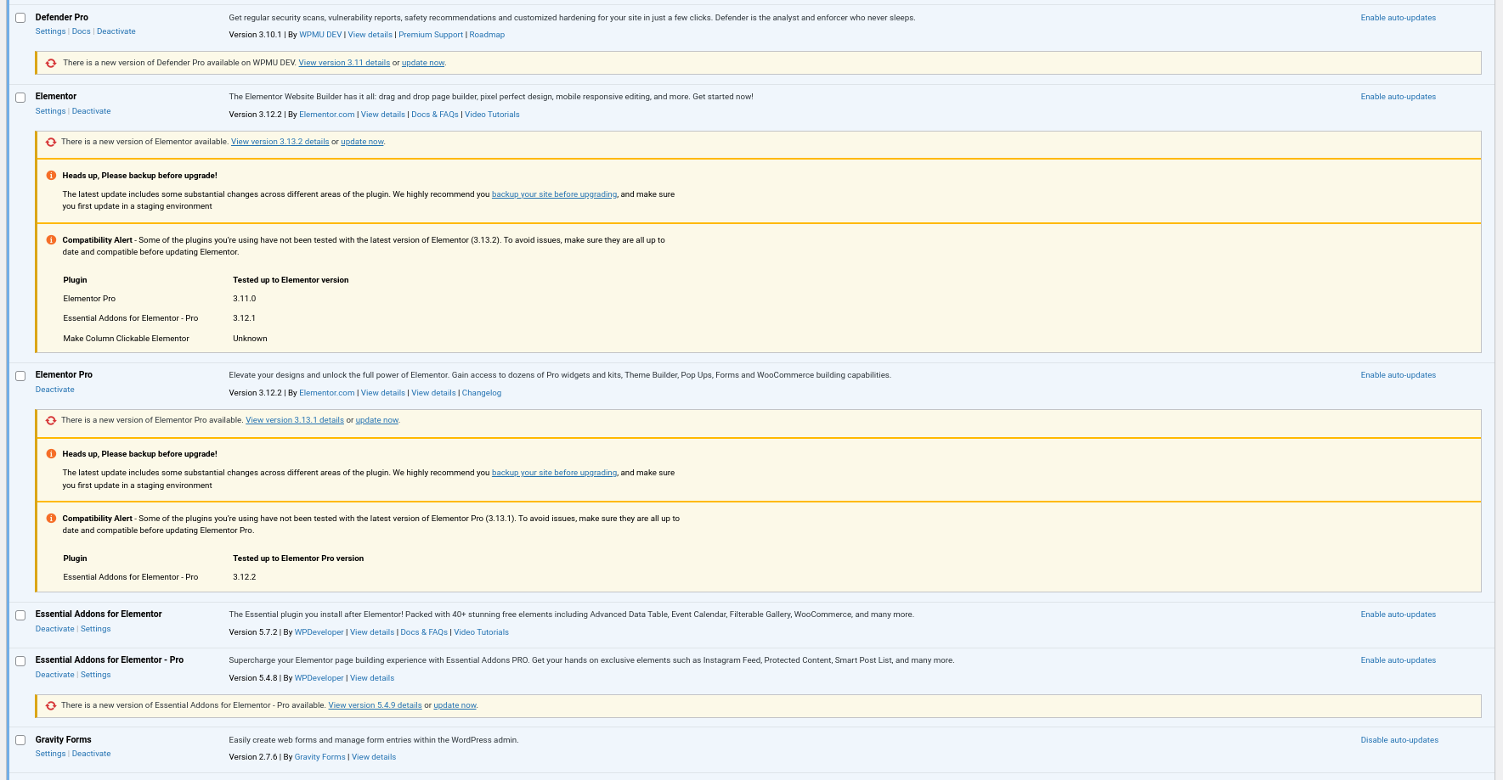Image resolution: width=1503 pixels, height=780 pixels.
Task: Select Essential Addons for Elementor - Pro checkbox
Action: (x=20, y=661)
